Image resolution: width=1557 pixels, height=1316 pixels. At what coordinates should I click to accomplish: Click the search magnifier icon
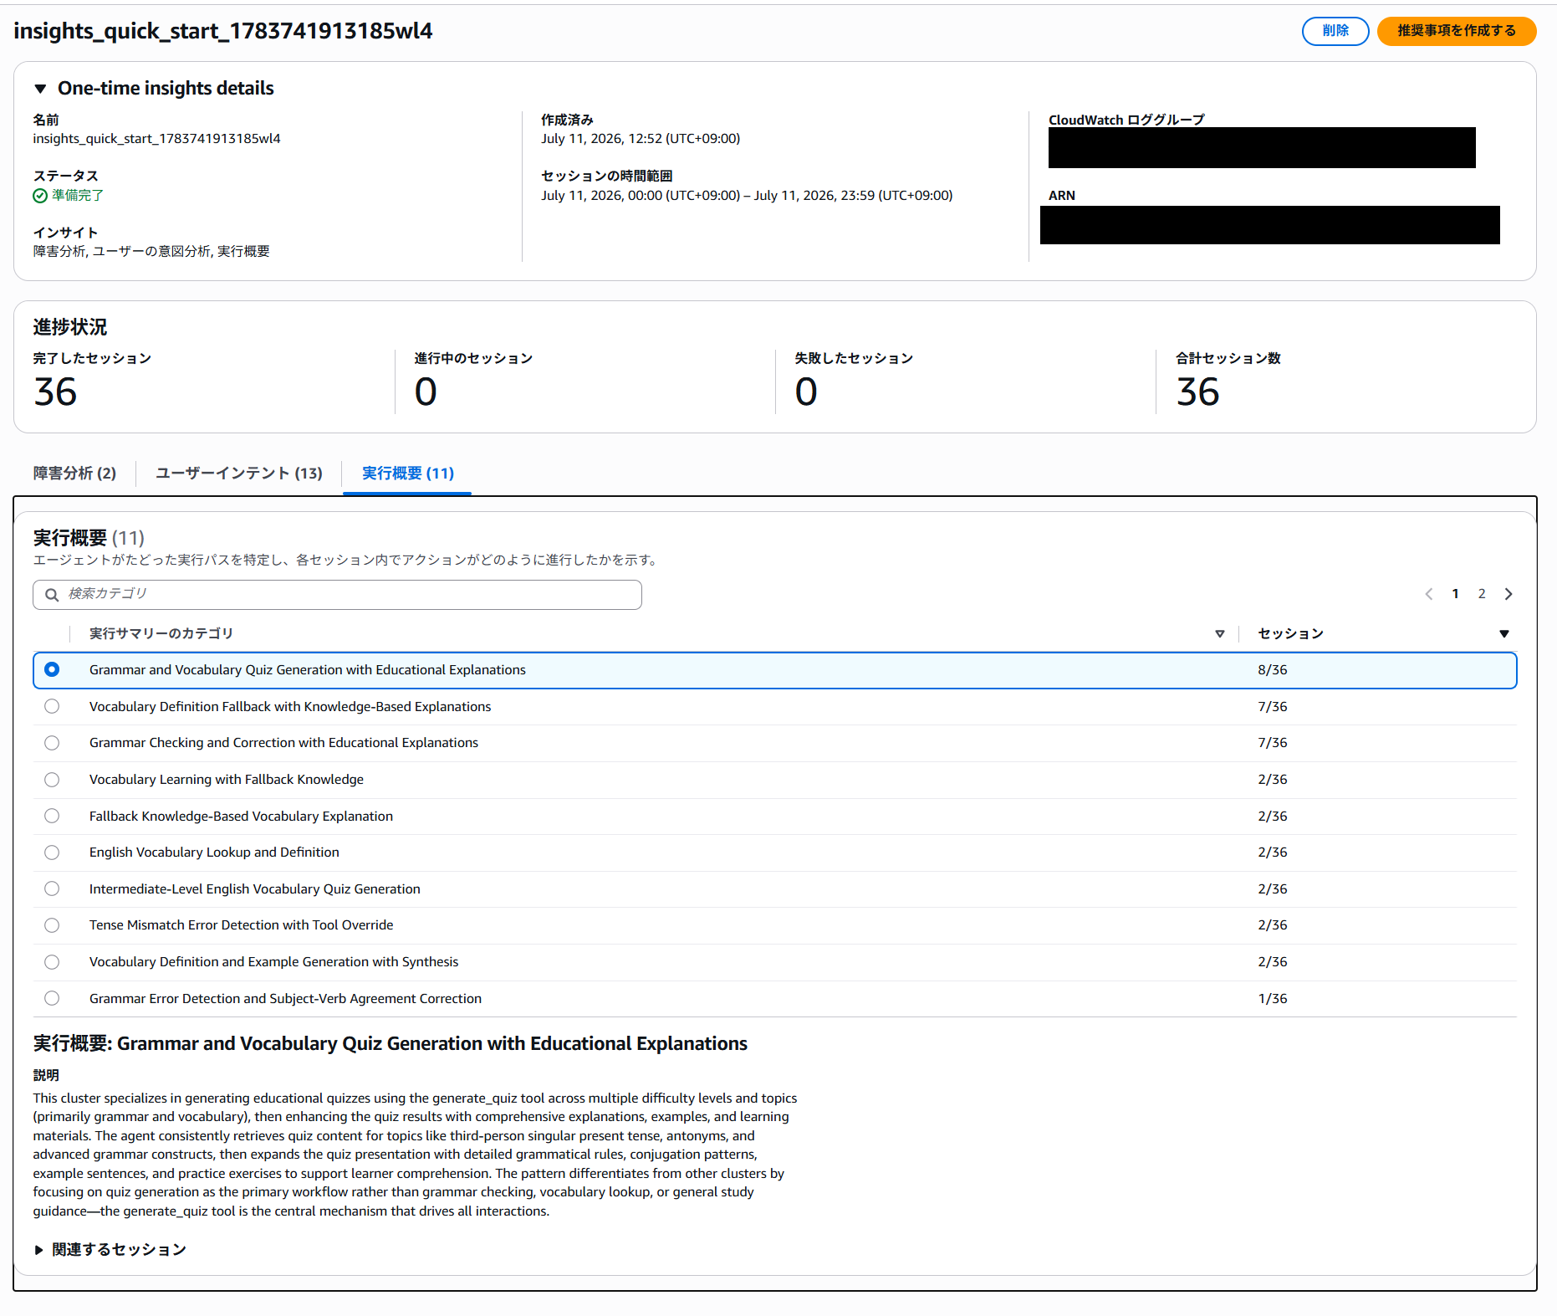(x=52, y=595)
